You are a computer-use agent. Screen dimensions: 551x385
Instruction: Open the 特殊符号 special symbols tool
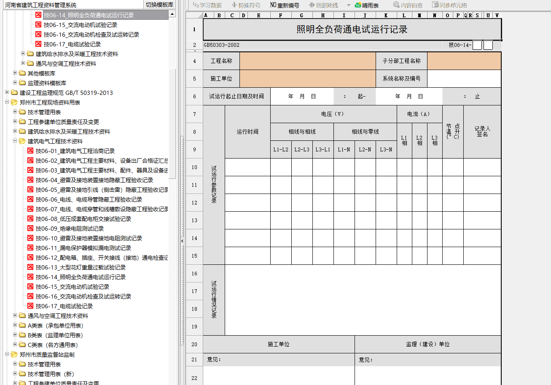pos(246,5)
